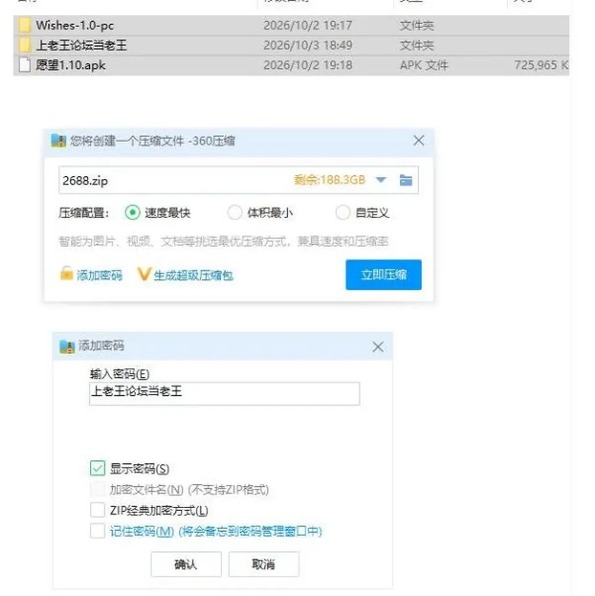The width and height of the screenshot is (595, 596).
Task: Select the 自定义 compression option
Action: click(x=343, y=213)
